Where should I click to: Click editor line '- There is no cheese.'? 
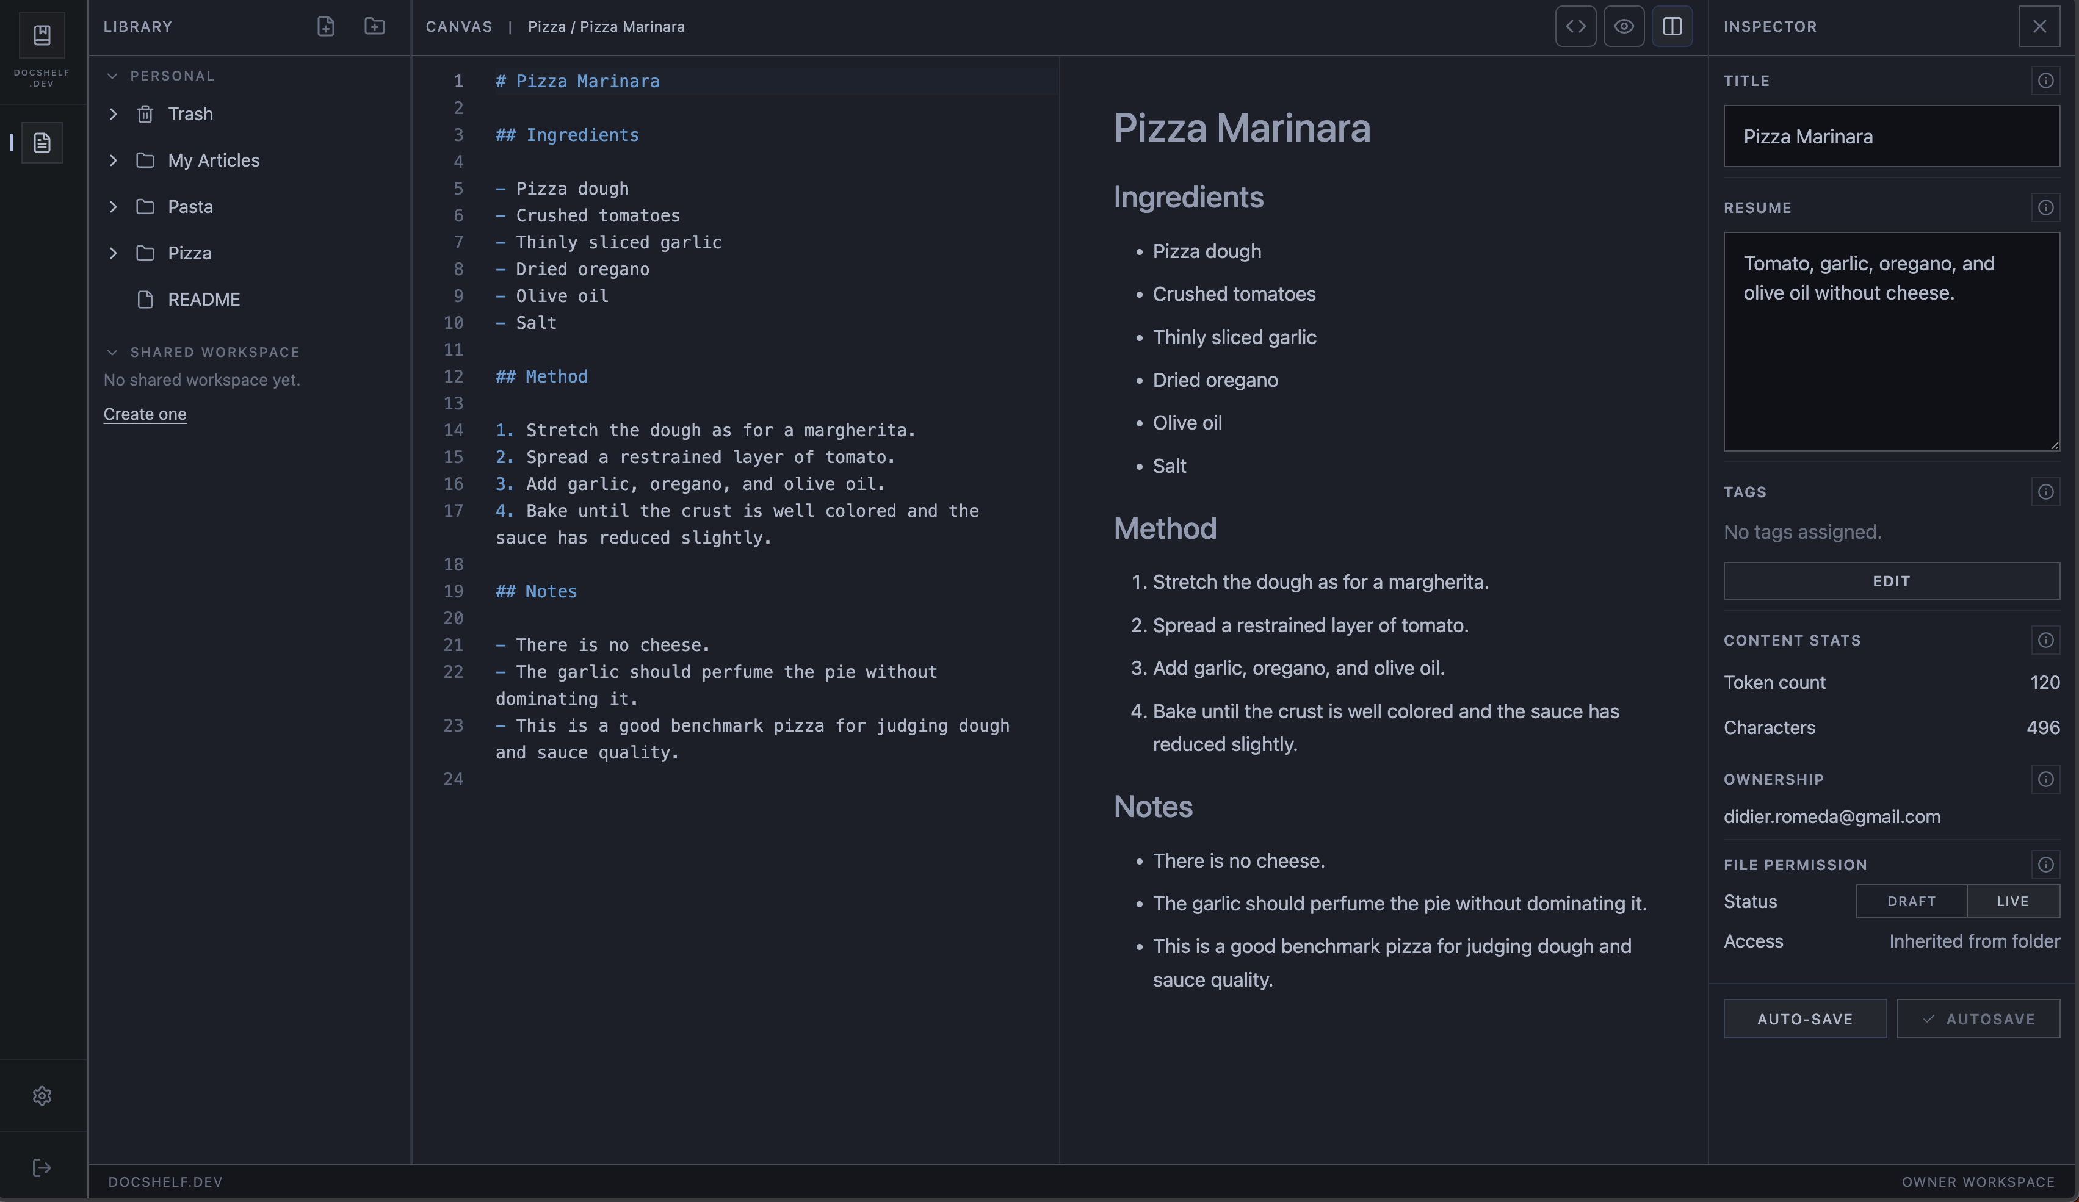602,645
